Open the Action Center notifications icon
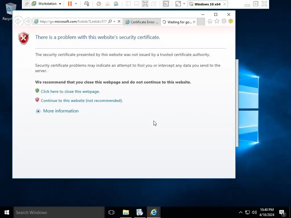 pyautogui.click(x=282, y=213)
